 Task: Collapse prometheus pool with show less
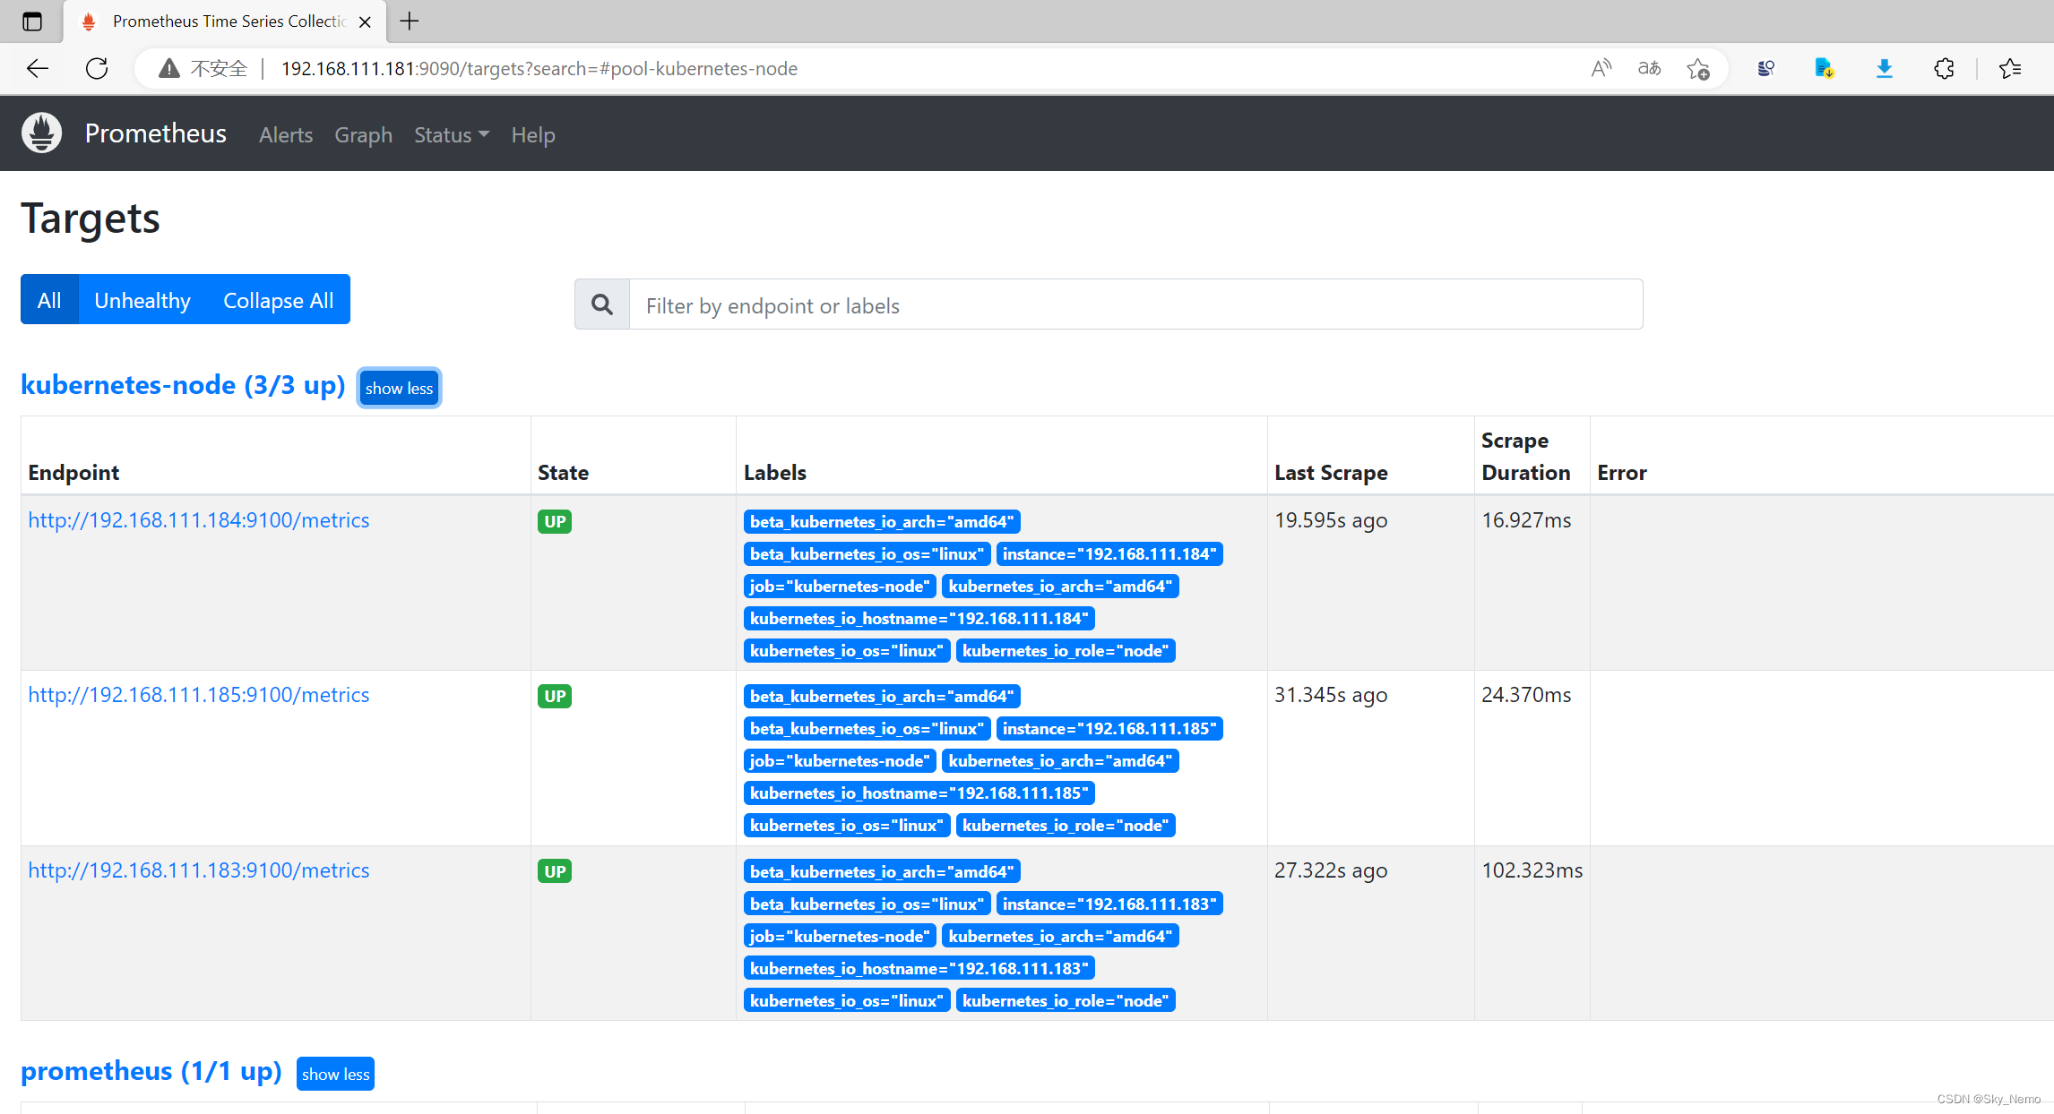335,1074
